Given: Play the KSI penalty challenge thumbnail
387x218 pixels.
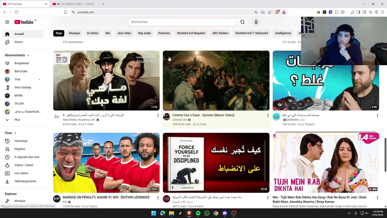Looking at the screenshot, I should tap(106, 163).
